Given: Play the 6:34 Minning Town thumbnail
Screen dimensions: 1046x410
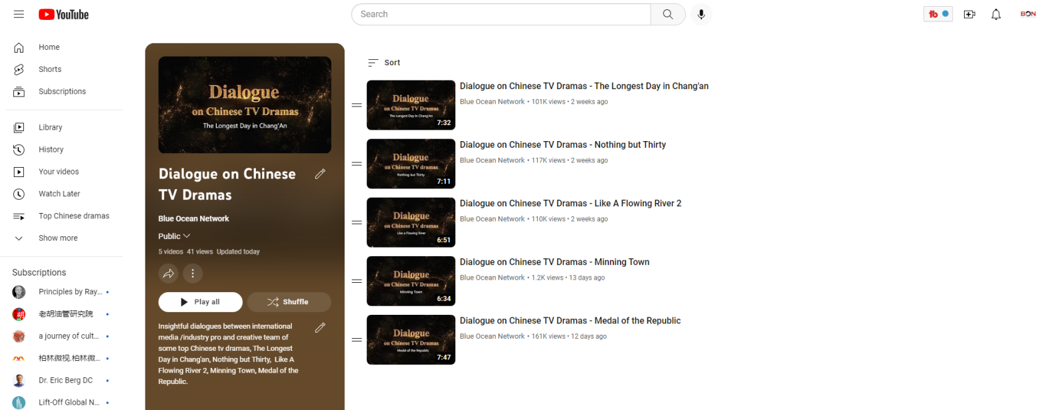Looking at the screenshot, I should click(411, 281).
